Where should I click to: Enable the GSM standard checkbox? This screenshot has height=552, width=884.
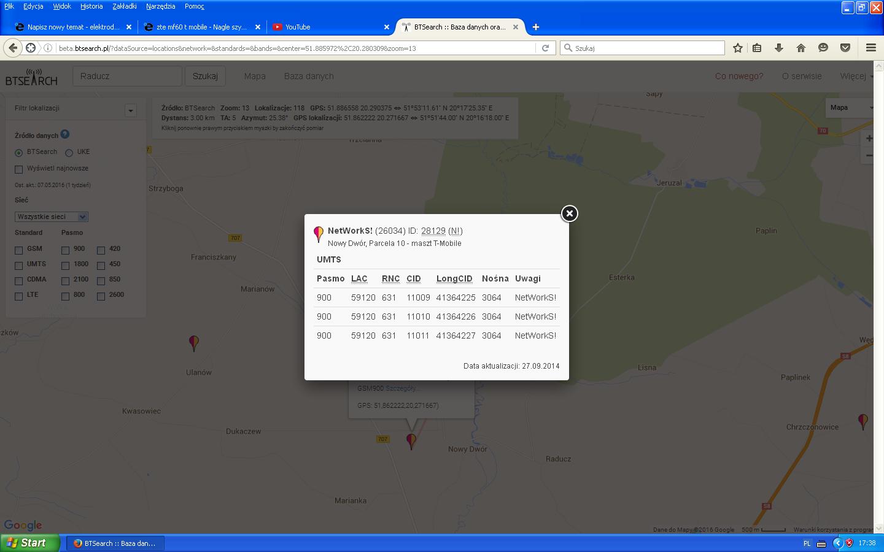click(18, 250)
